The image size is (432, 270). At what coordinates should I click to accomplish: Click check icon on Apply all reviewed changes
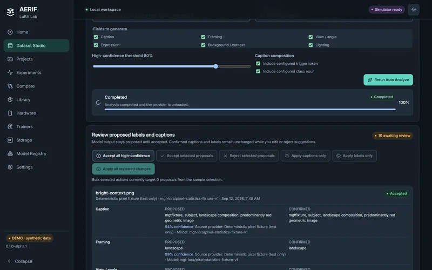point(98,169)
